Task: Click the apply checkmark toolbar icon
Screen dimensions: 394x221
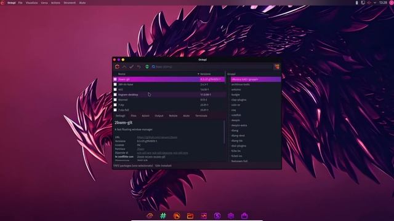Action: tap(131, 67)
